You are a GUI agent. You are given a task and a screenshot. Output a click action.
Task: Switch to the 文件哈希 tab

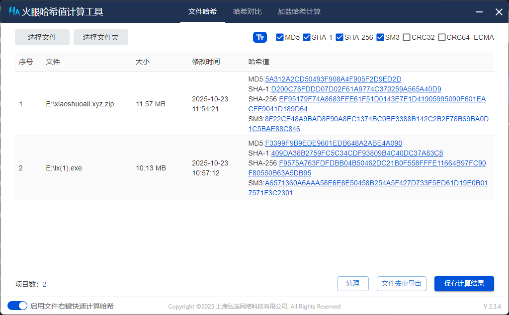[x=202, y=12]
